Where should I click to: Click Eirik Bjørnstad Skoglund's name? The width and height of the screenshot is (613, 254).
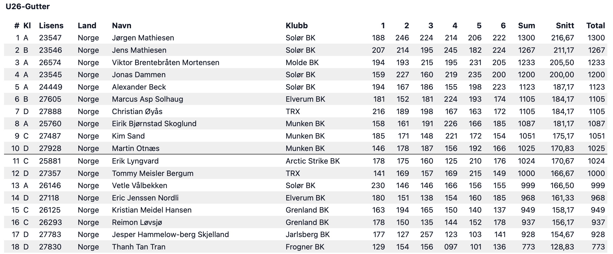154,124
